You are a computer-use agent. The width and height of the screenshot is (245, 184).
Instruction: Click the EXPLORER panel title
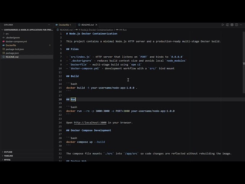click(8, 25)
